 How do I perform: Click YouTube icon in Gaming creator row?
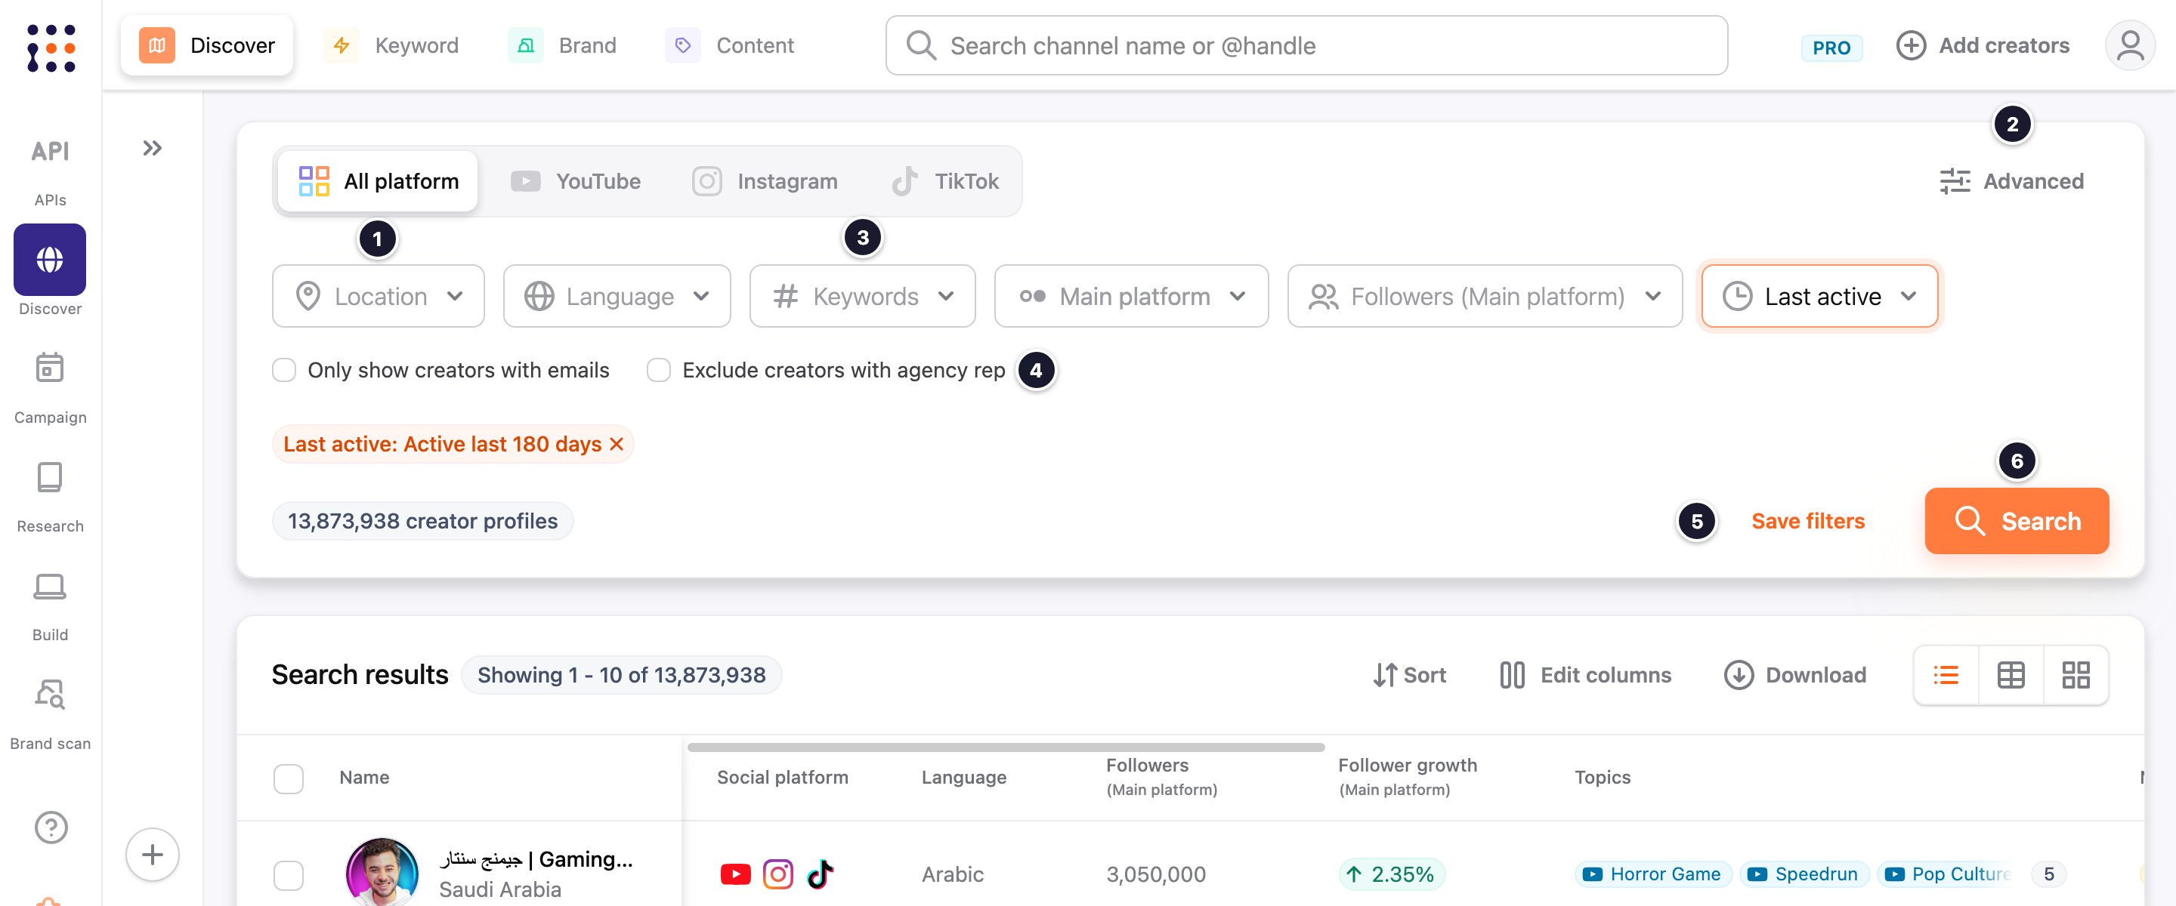[x=735, y=874]
